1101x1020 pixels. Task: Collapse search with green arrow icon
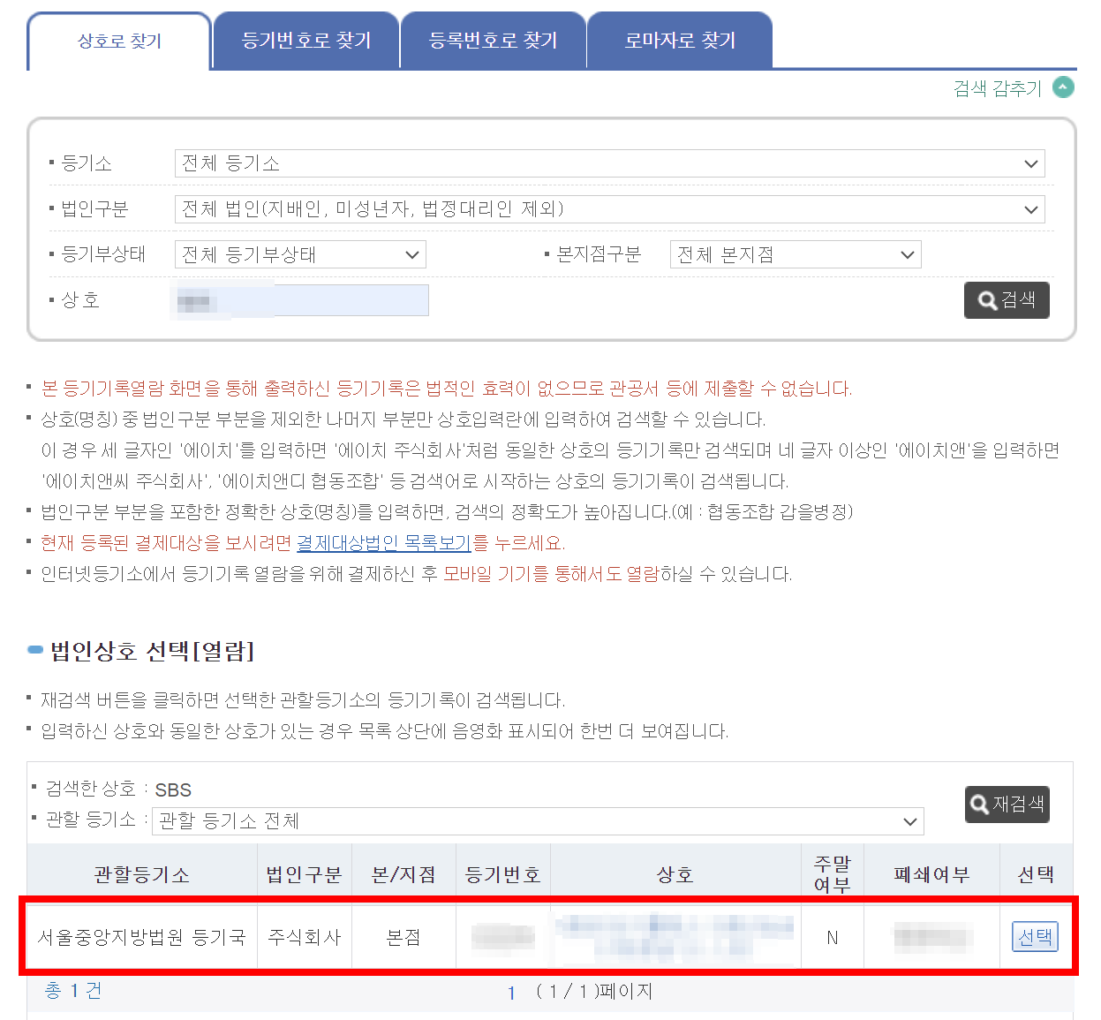click(1064, 87)
